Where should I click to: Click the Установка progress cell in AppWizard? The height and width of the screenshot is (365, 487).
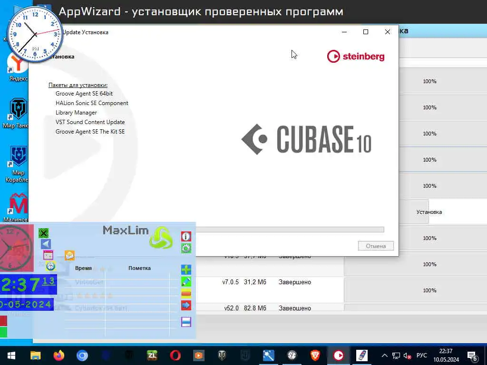tap(429, 212)
